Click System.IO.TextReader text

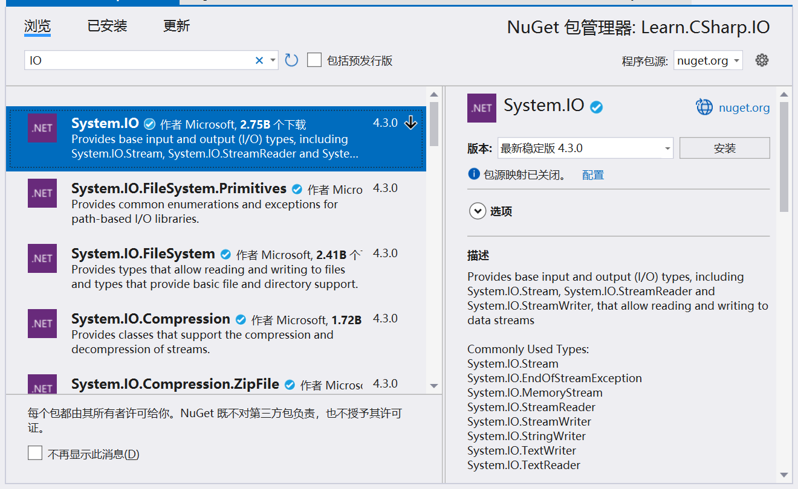tap(524, 465)
